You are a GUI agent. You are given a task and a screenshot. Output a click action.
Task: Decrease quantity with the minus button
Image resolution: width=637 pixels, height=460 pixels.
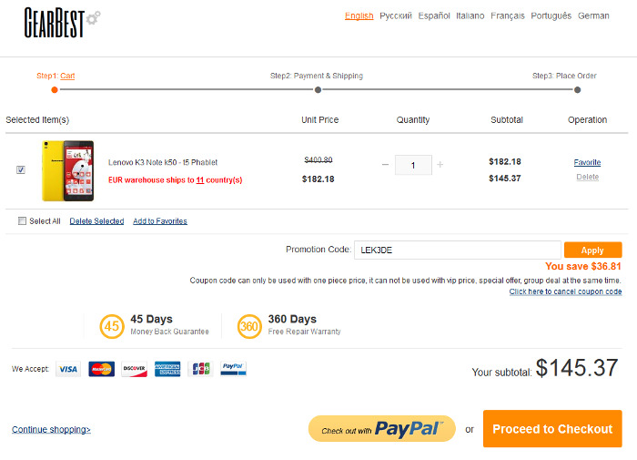click(x=385, y=165)
